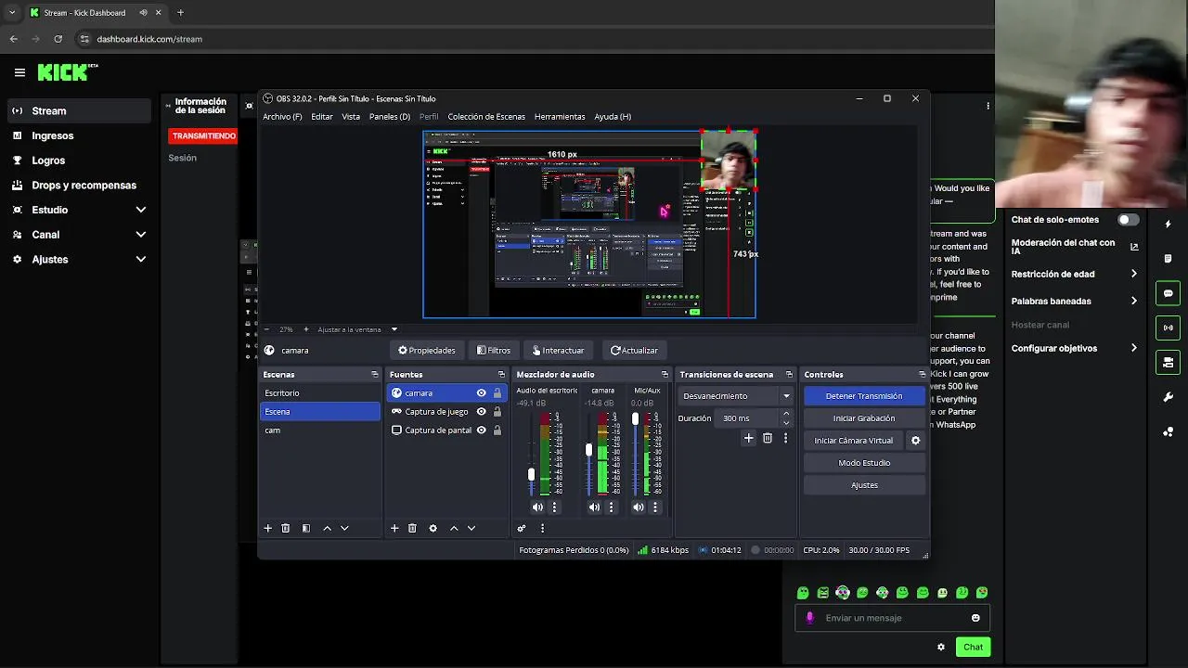Viewport: 1188px width, 668px height.
Task: Open scene filters icon in Escenas toolbar
Action: tap(306, 528)
